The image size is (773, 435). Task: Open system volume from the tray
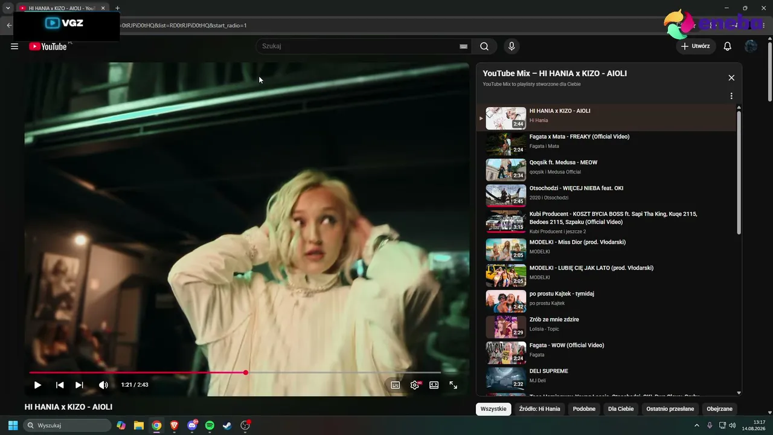coord(733,425)
